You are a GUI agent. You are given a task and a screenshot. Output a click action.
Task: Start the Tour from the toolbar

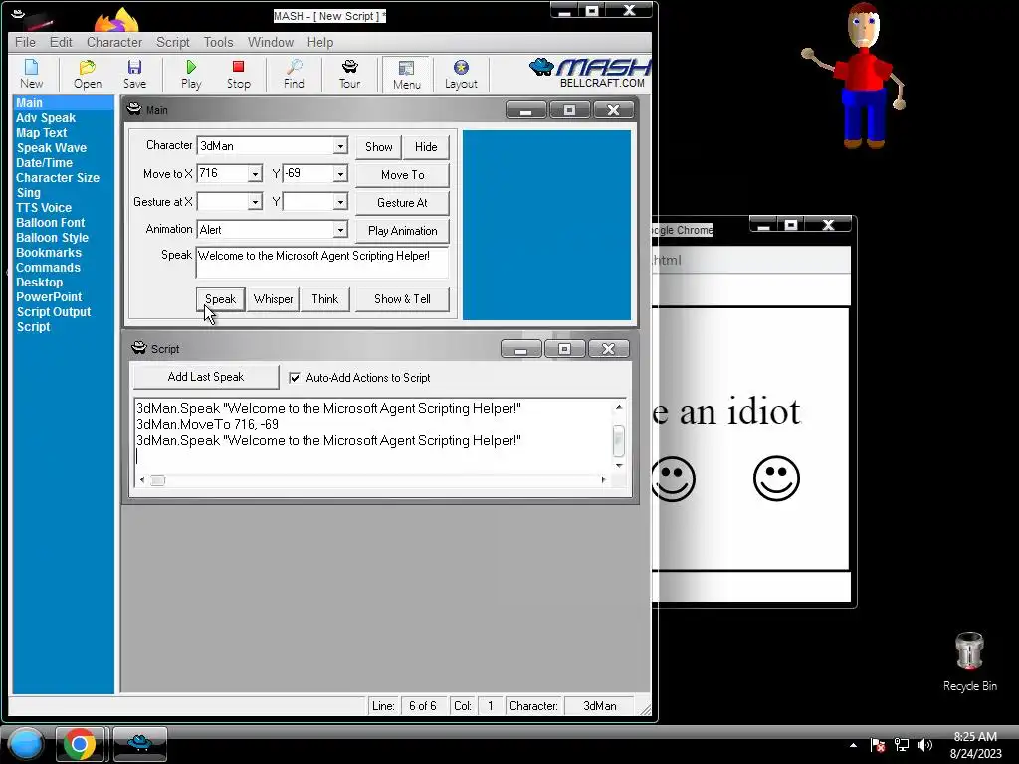[x=349, y=74]
